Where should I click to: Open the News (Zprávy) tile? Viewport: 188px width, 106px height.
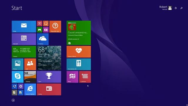49,90
